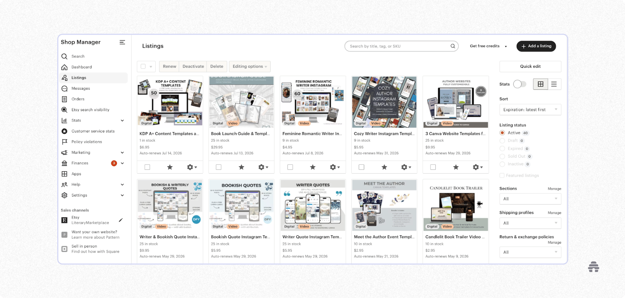Select the Feminine Romantic Writer listing checkbox
Viewport: 625px width, 298px height.
click(x=290, y=167)
